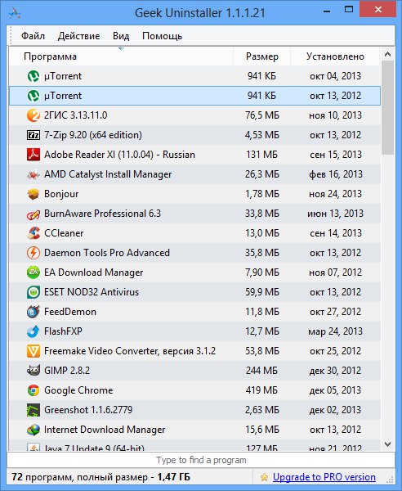Select EA Download Manager name

click(x=93, y=273)
